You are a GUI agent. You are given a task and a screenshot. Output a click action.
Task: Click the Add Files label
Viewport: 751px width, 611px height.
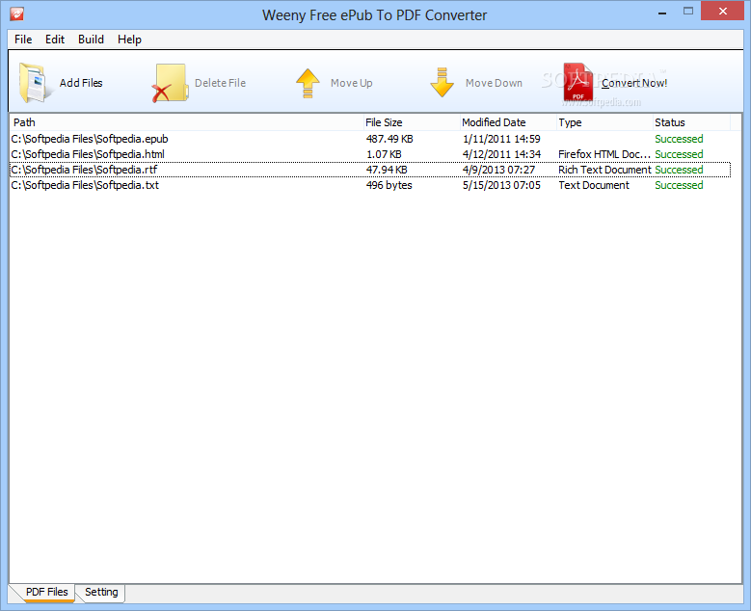click(81, 83)
